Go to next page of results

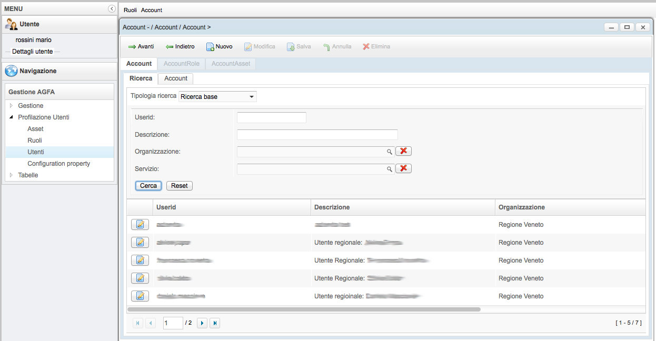click(202, 323)
